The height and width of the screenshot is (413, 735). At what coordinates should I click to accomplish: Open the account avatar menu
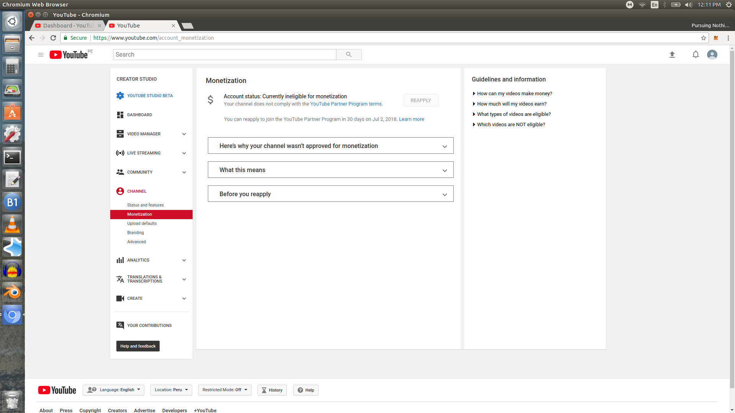tap(712, 55)
